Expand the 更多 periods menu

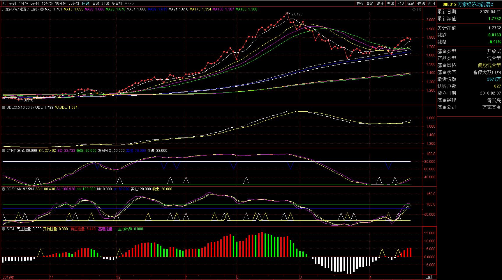(129, 3)
